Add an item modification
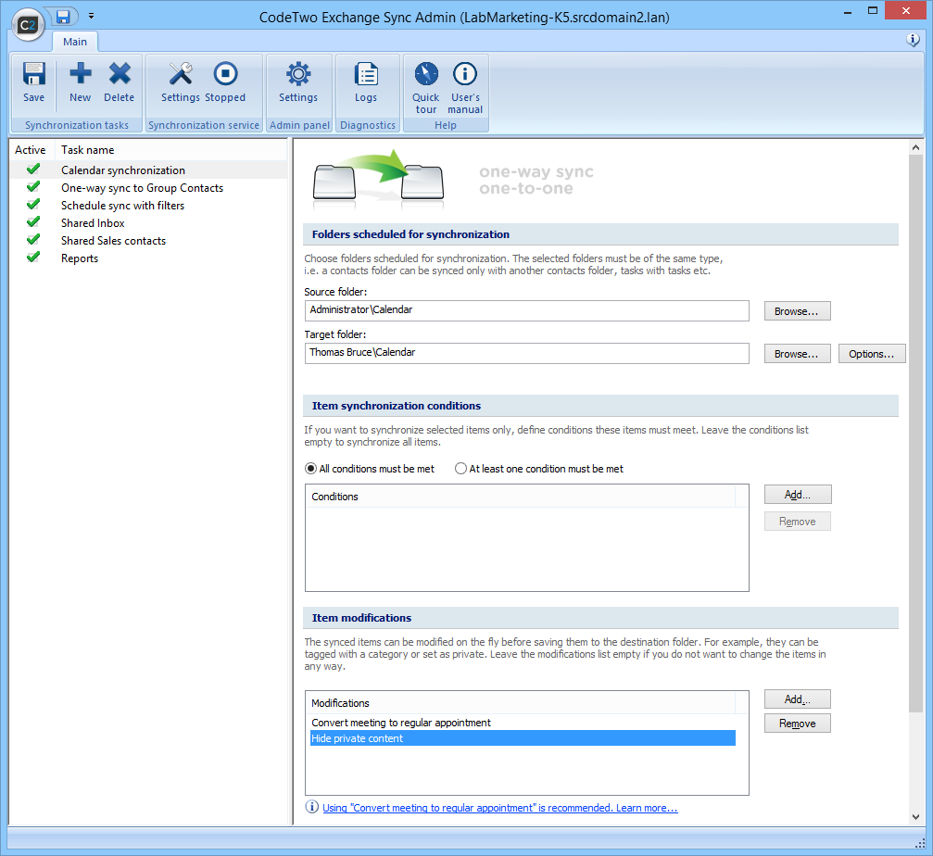Screen dimensions: 933x856 click(x=798, y=699)
